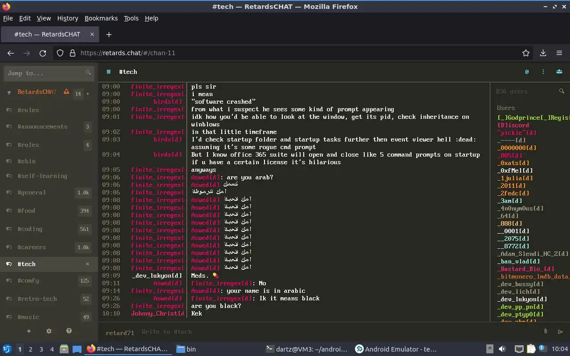Click nick _dev_lukyon[d] at 09:09 message
The height and width of the screenshot is (356, 570).
point(157,275)
